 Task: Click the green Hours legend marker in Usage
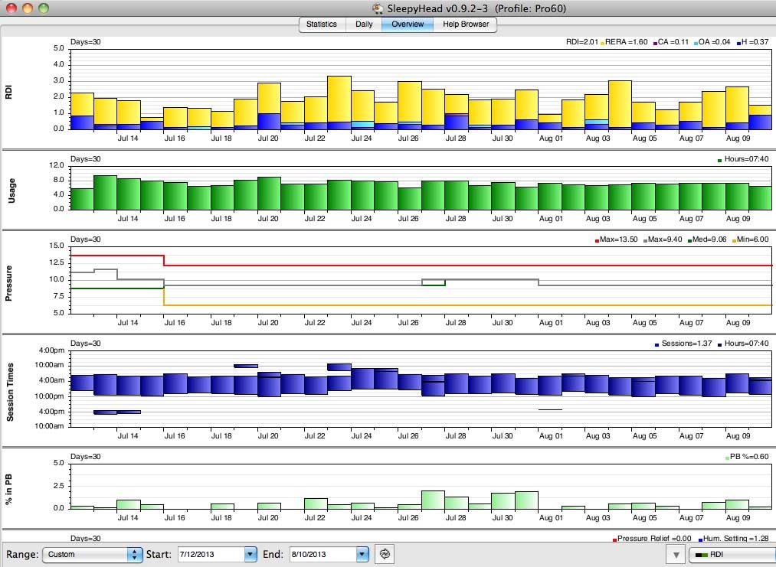[720, 160]
